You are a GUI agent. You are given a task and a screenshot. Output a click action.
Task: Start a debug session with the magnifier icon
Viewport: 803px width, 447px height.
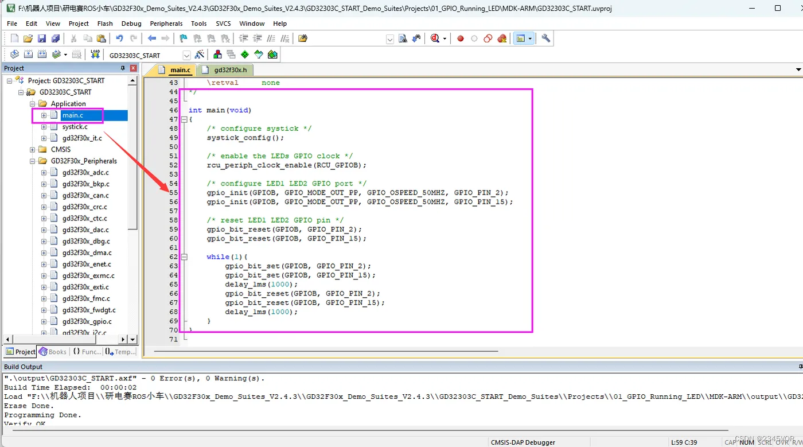pyautogui.click(x=435, y=38)
